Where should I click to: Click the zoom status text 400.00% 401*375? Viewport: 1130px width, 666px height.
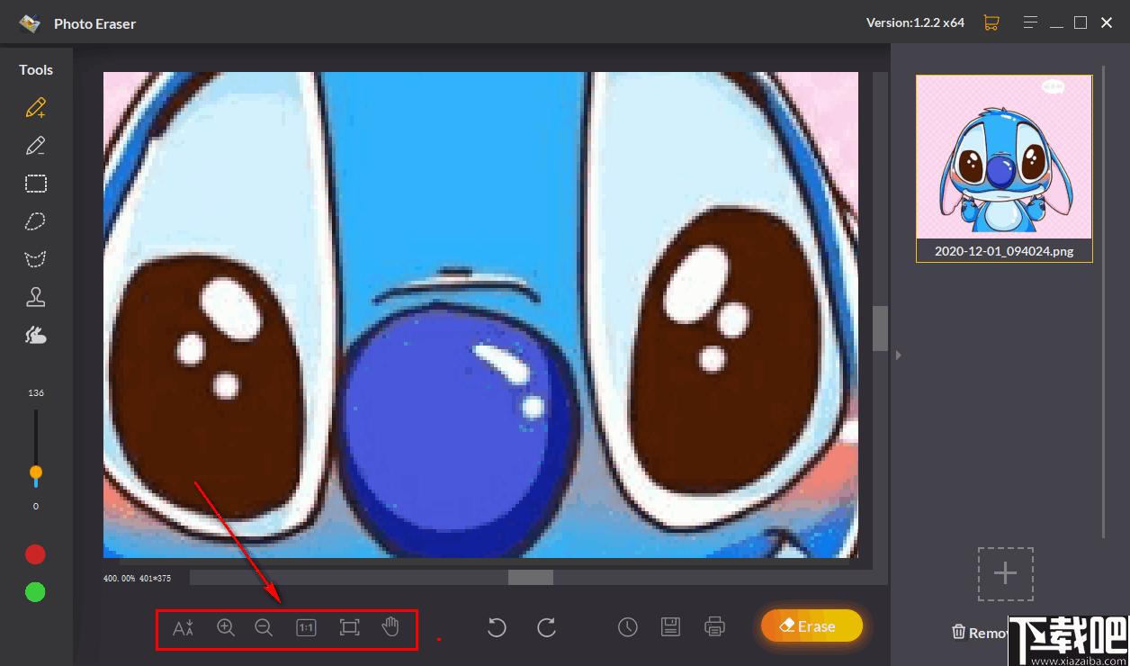[x=138, y=579]
